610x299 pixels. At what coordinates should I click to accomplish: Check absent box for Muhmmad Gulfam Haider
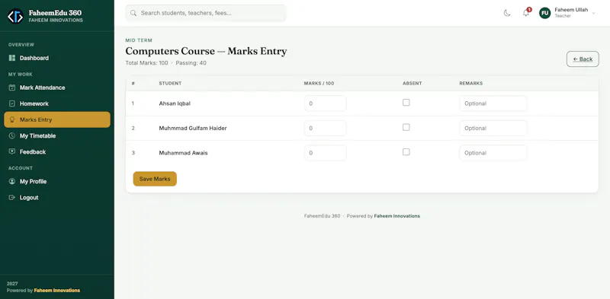pos(406,127)
